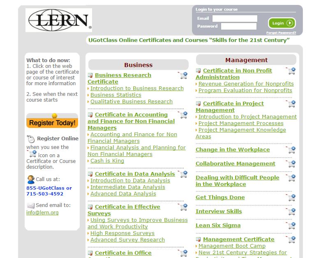Image resolution: width=328 pixels, height=258 pixels.
Task: Click cart icon for Collaborative Management
Action: (291, 164)
